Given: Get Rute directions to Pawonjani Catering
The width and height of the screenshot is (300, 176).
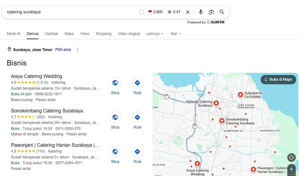Looking at the screenshot, I should pos(137,152).
